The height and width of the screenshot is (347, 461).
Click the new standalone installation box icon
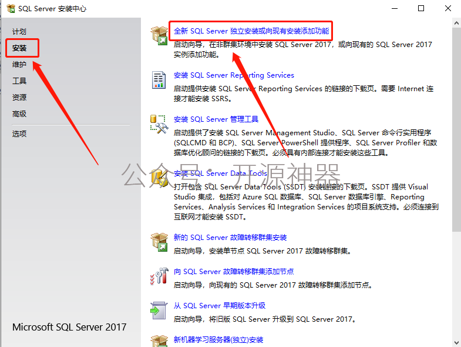pyautogui.click(x=159, y=35)
